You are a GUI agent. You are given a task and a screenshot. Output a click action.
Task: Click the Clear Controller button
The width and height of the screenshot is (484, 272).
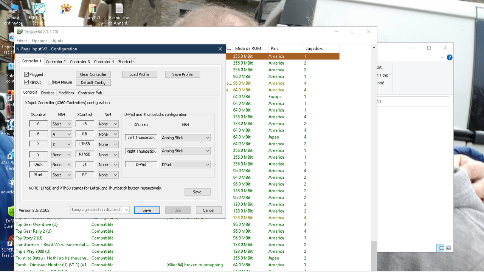coord(93,74)
